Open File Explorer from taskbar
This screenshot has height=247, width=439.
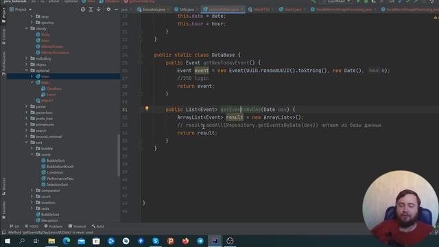(x=51, y=241)
